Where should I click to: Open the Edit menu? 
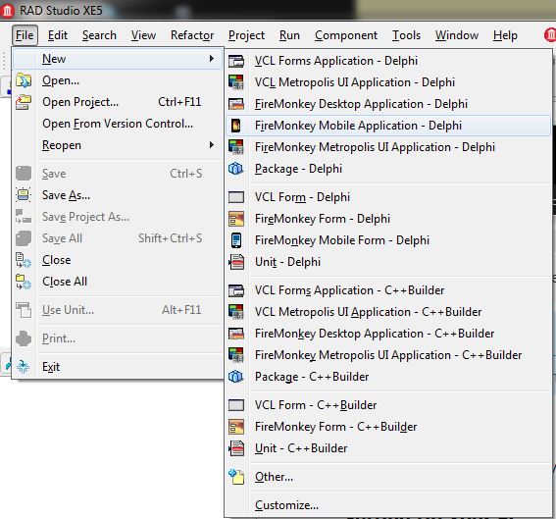click(58, 35)
